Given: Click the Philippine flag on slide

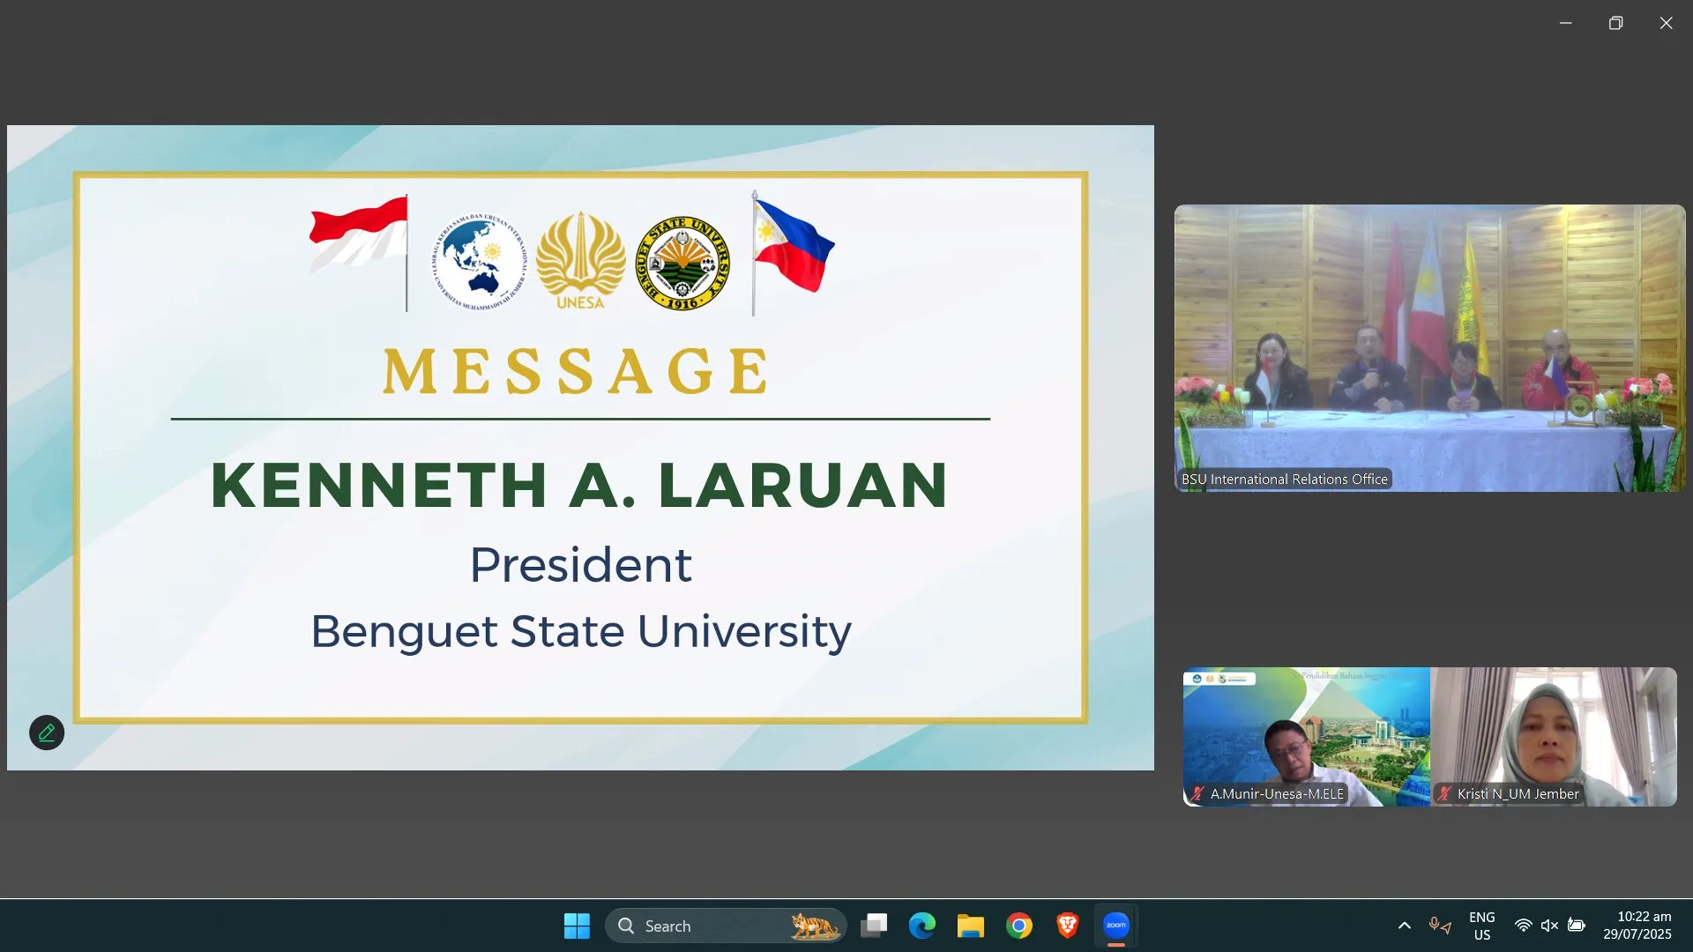Looking at the screenshot, I should tap(792, 251).
